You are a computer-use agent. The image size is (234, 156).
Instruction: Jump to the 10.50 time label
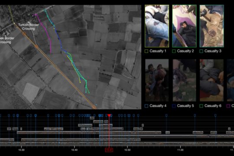(x=127, y=150)
